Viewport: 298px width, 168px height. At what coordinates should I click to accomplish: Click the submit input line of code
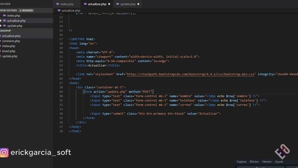(155, 114)
